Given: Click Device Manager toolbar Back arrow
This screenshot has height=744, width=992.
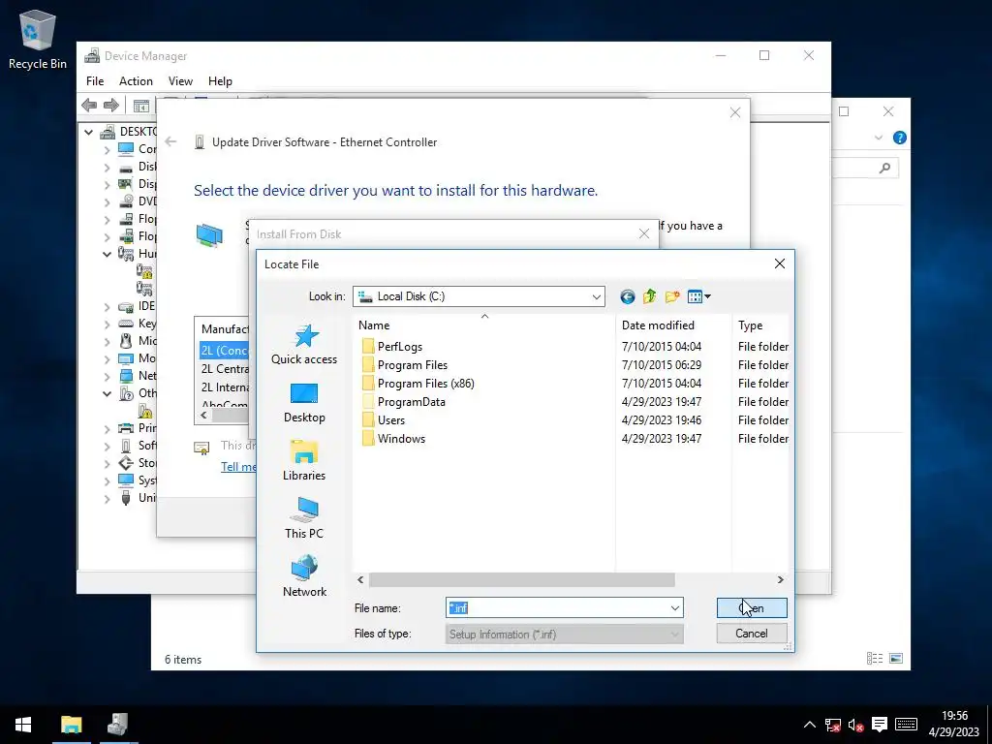Looking at the screenshot, I should click(89, 105).
